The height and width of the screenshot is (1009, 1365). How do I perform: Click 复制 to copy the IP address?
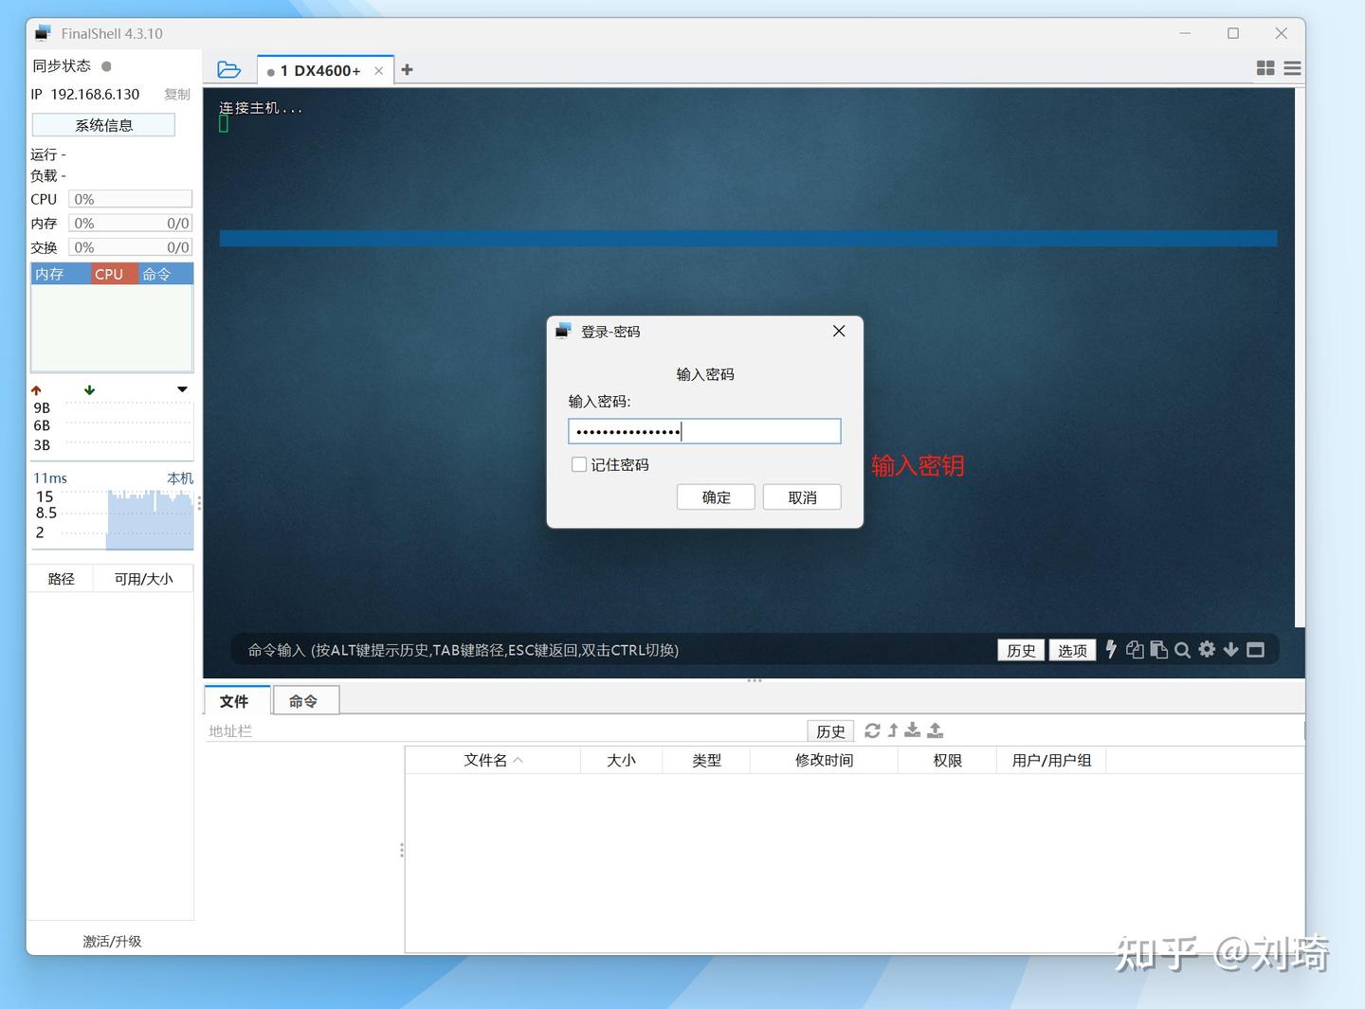tap(176, 94)
